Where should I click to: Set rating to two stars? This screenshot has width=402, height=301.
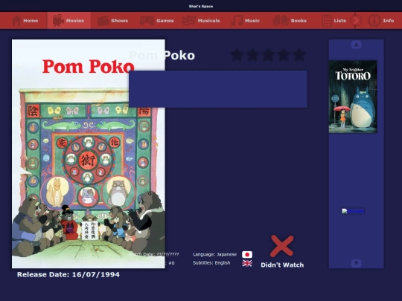[252, 55]
